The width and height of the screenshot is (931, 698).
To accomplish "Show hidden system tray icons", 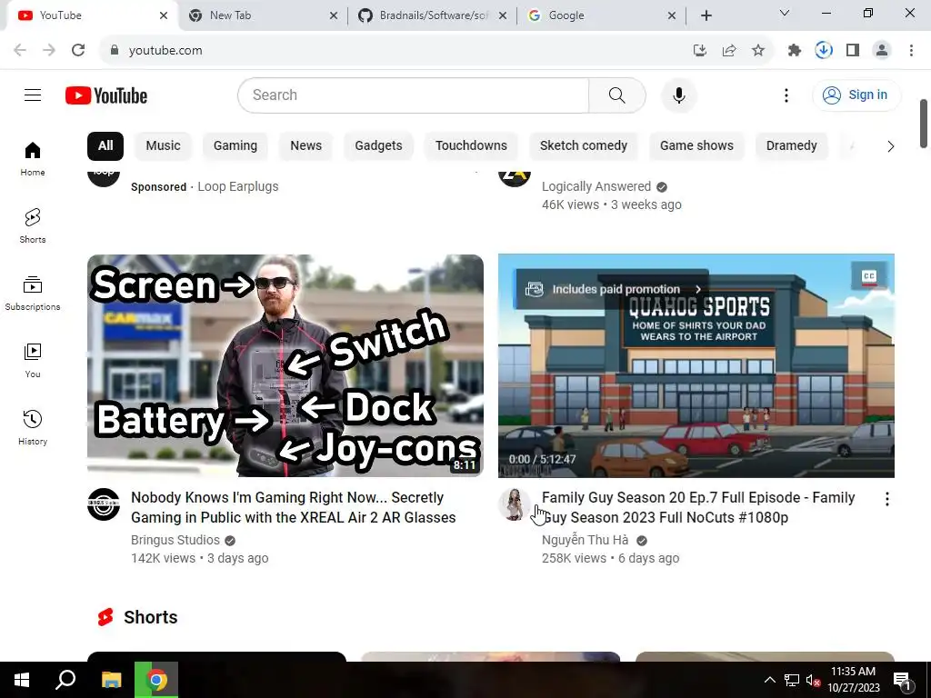I will click(769, 680).
